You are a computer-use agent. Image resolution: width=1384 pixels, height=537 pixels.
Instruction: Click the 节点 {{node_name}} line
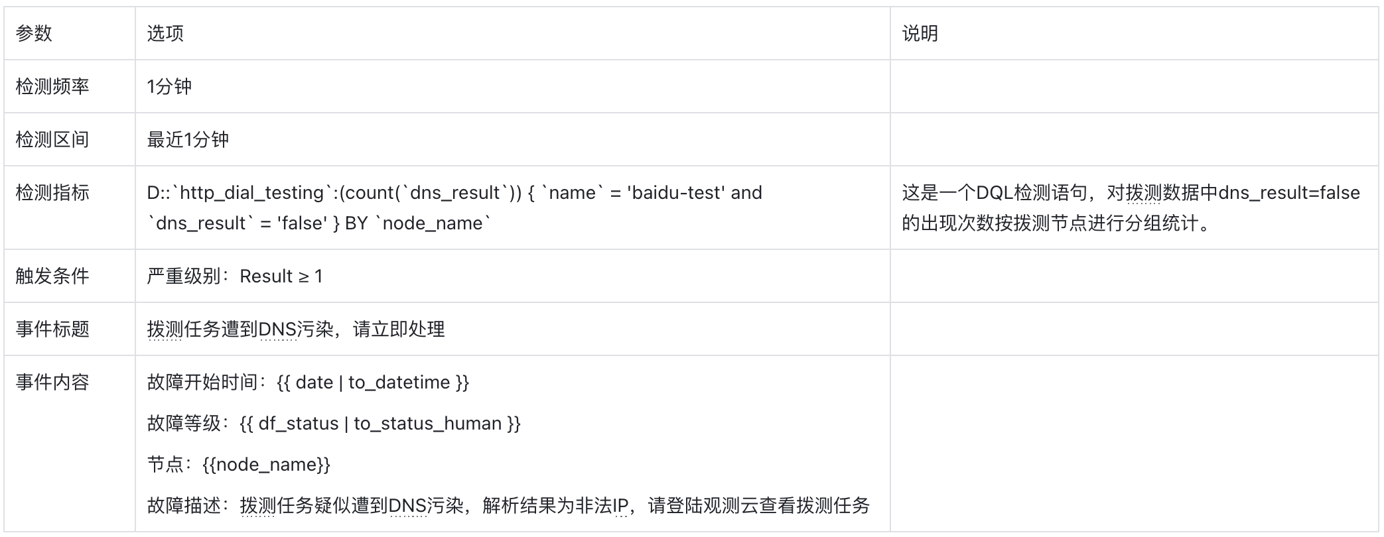pos(238,465)
